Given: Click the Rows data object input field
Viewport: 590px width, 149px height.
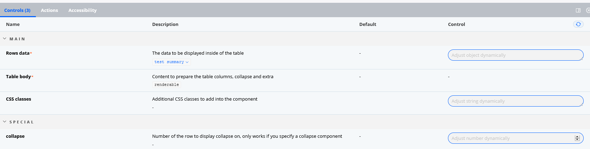Looking at the screenshot, I should pos(515,55).
